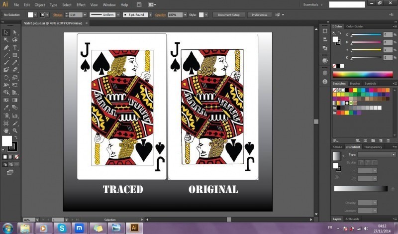Open the Effect menu
The width and height of the screenshot is (398, 234).
pyautogui.click(x=81, y=5)
